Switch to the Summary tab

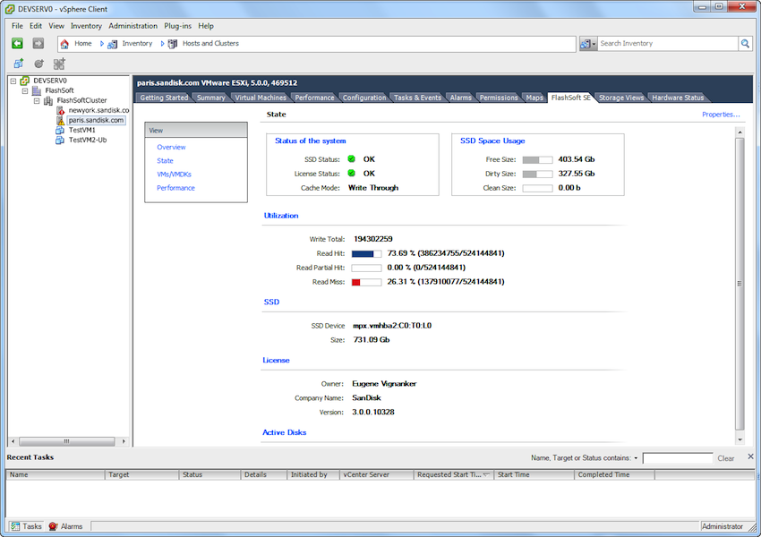[211, 98]
